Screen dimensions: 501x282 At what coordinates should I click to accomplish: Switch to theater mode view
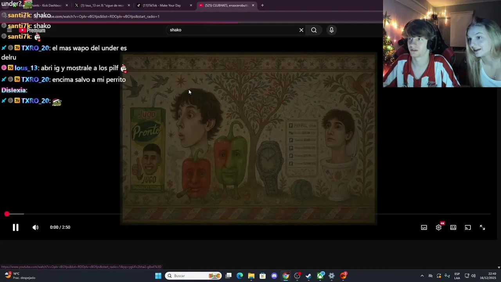(x=453, y=228)
